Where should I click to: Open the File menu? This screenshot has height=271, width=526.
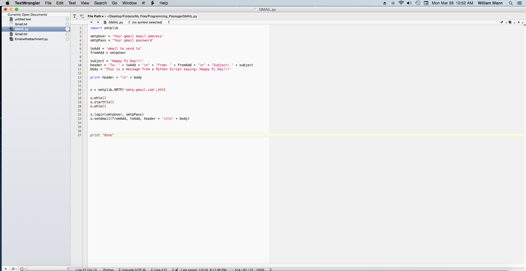tap(48, 3)
